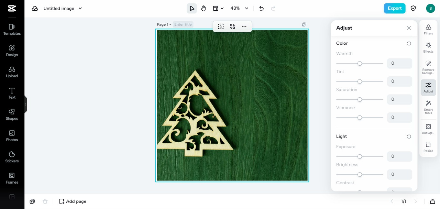Click the page title input field

tap(183, 24)
